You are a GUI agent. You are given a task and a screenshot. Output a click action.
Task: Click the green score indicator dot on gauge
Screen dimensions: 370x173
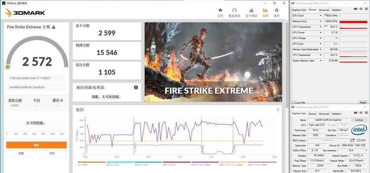pos(8,67)
